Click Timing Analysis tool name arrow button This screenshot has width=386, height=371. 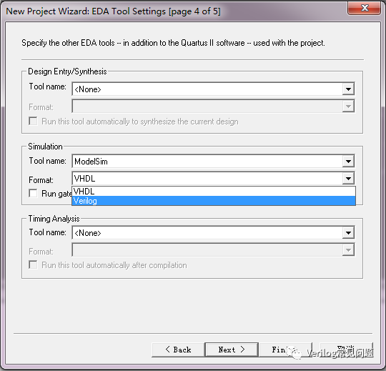[x=348, y=232]
